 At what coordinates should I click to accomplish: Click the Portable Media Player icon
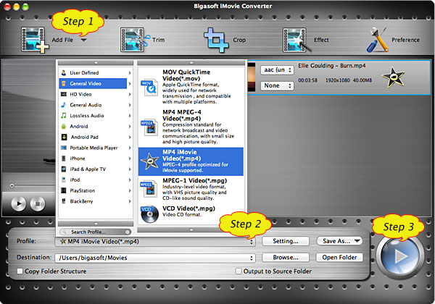point(64,148)
